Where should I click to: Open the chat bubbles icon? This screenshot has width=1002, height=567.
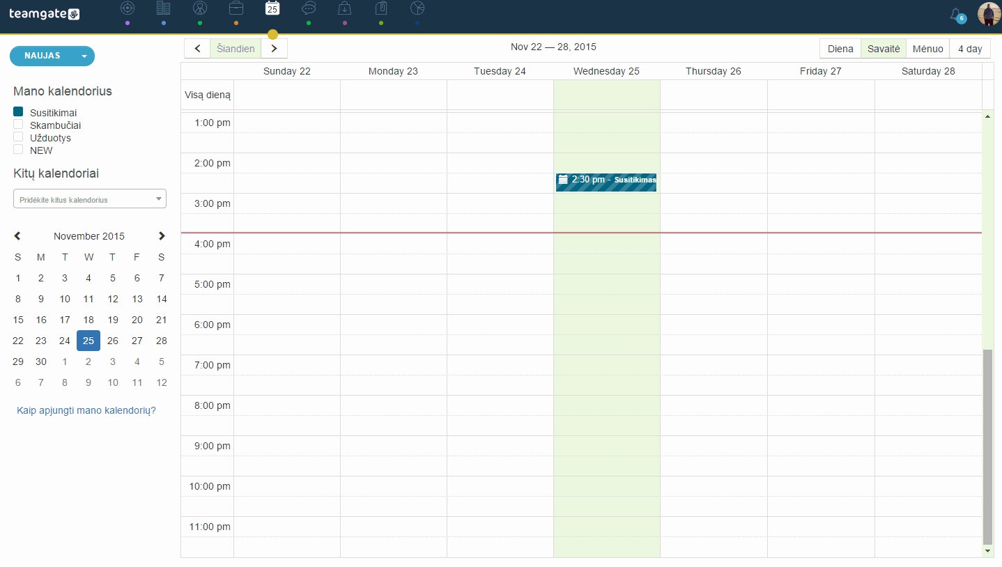coord(309,8)
